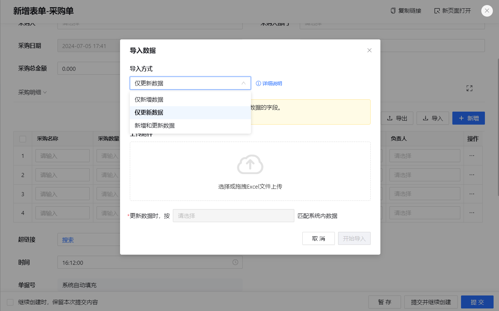499x311 pixels.
Task: Open row 1 more actions menu
Action: 472,156
